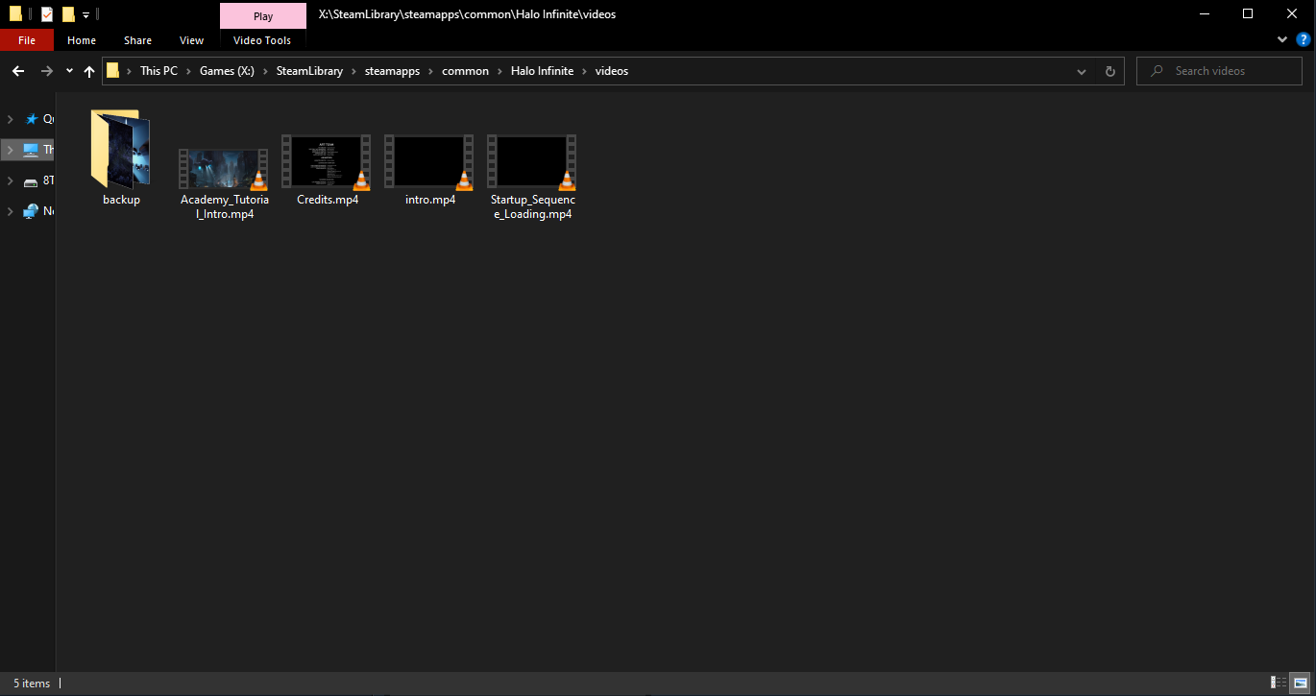Switch to Details view in the status bar
The height and width of the screenshot is (696, 1316).
[1279, 683]
